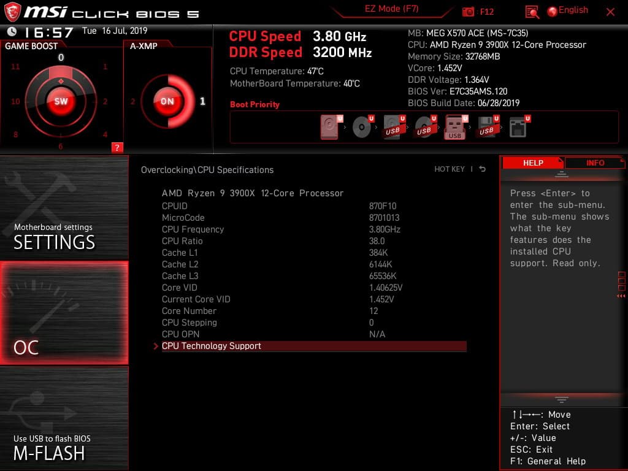This screenshot has height=471, width=628.
Task: Click the MSI dragon shield logo
Action: click(x=12, y=12)
